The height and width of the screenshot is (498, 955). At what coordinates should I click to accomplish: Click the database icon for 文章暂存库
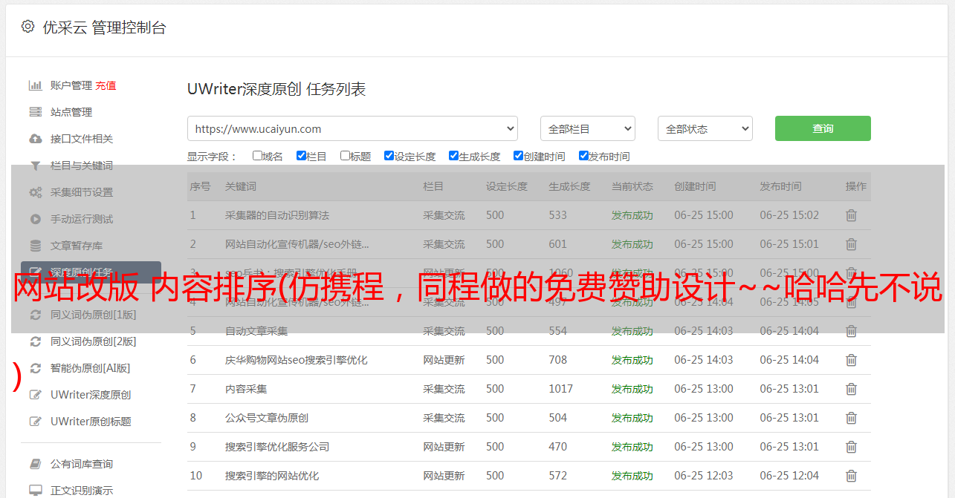tap(35, 246)
